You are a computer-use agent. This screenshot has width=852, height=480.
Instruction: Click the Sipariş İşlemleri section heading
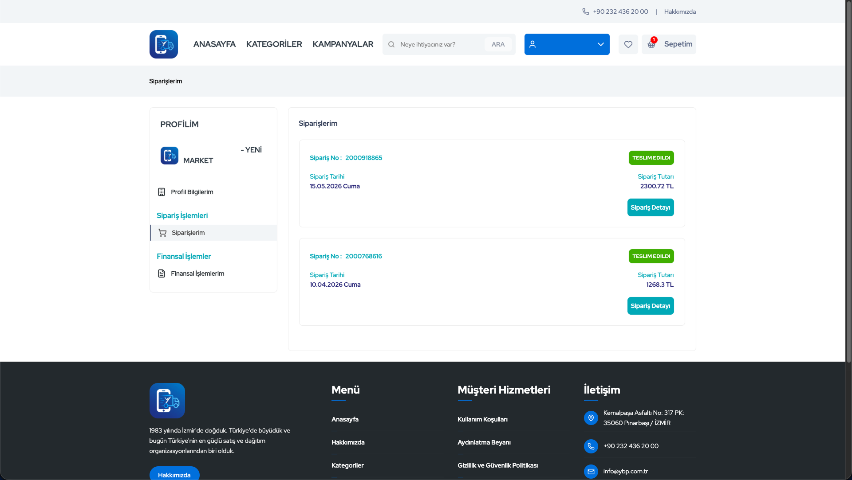click(182, 215)
